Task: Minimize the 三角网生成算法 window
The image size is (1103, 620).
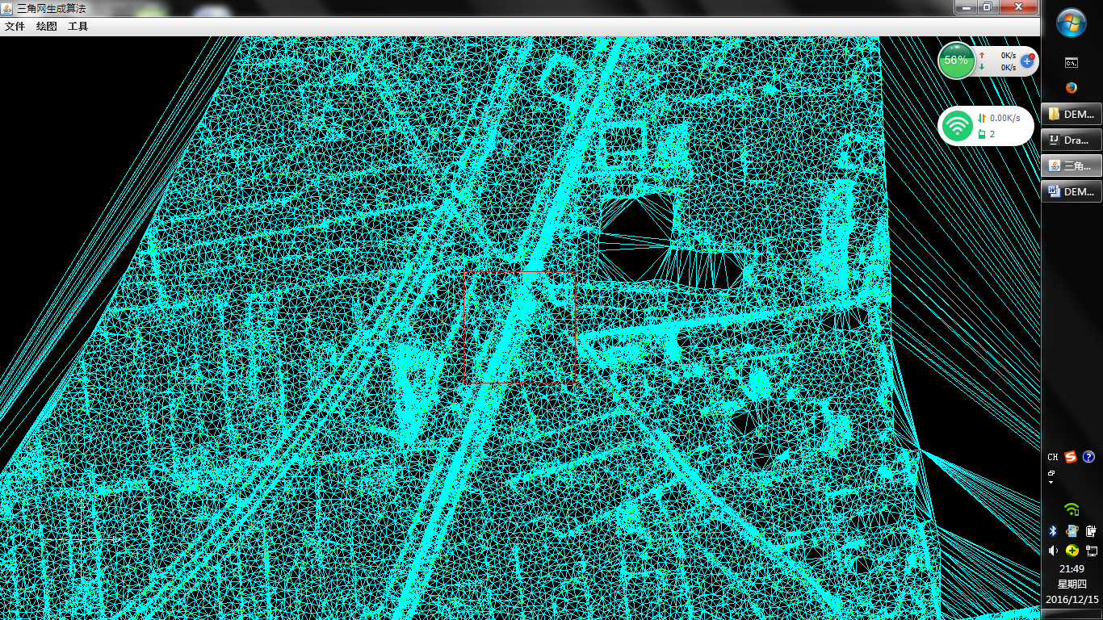Action: point(965,6)
